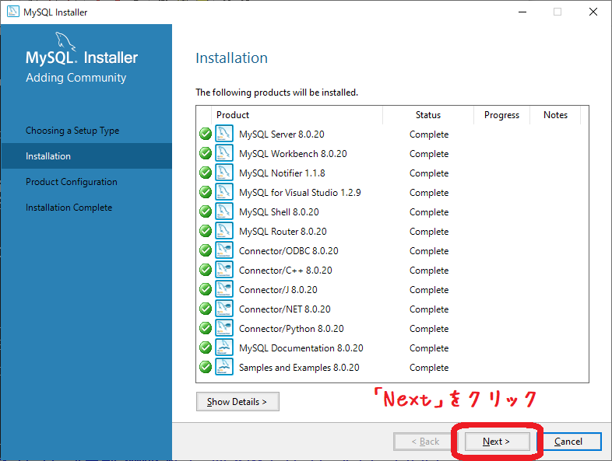The width and height of the screenshot is (612, 461).
Task: Select the Connector/ODBC 8.0.20 row text
Action: (x=288, y=250)
